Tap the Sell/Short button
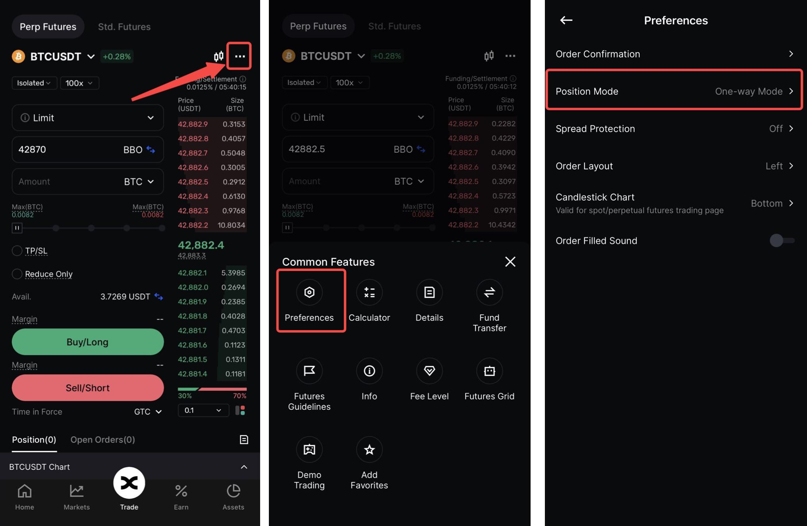Viewport: 807px width, 526px height. (88, 388)
